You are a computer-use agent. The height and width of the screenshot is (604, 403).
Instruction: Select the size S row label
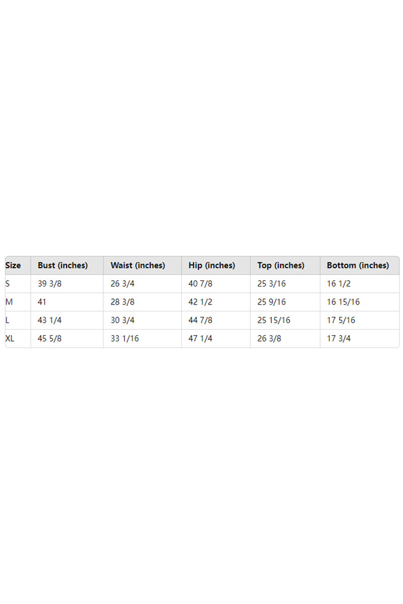click(8, 284)
